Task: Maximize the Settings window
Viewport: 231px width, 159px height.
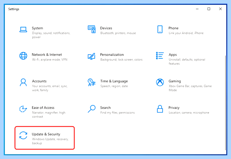Action: click(x=209, y=9)
